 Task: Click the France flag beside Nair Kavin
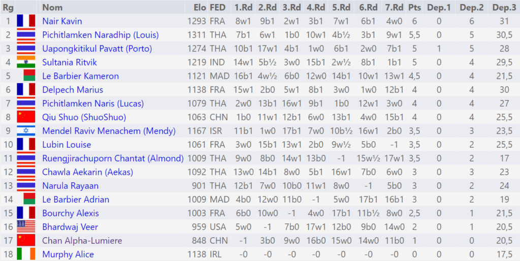pyautogui.click(x=26, y=21)
